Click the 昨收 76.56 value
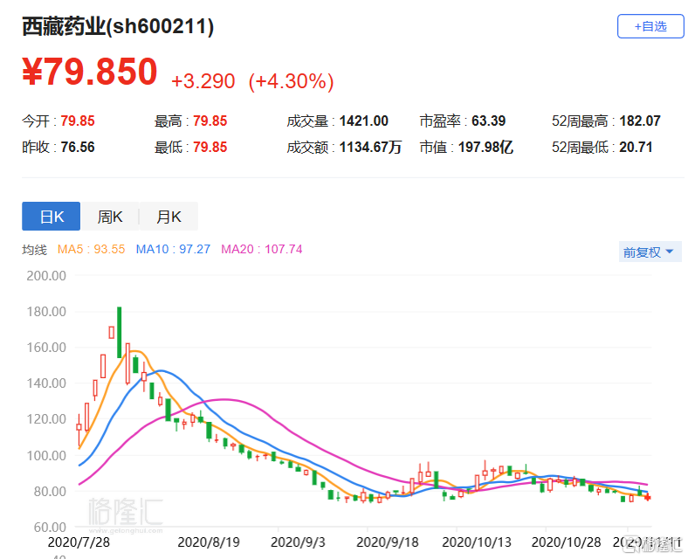This screenshot has height=559, width=688. [78, 147]
